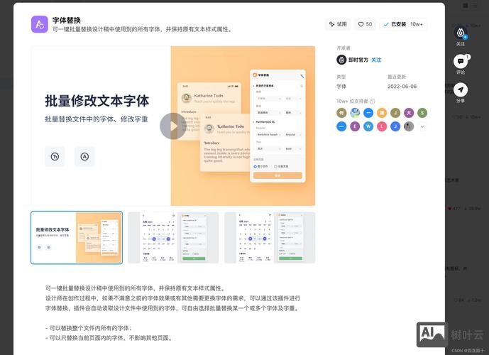
Task: Play the plugin preview video
Action: pos(173,126)
